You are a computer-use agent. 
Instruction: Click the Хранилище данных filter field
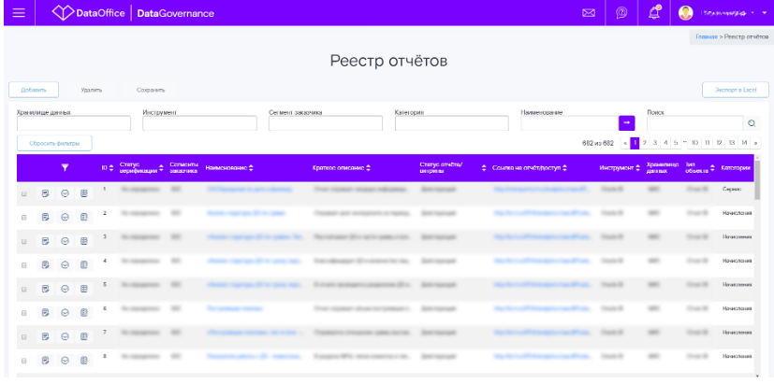[x=74, y=123]
